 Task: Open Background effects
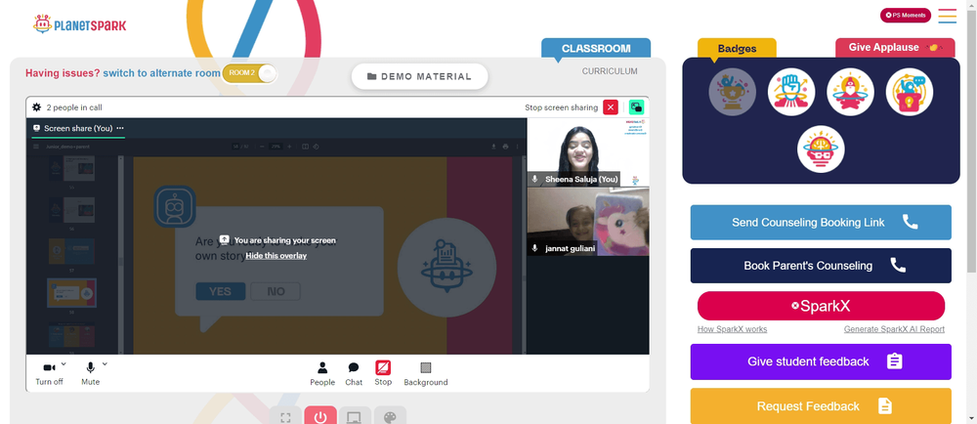pyautogui.click(x=426, y=373)
